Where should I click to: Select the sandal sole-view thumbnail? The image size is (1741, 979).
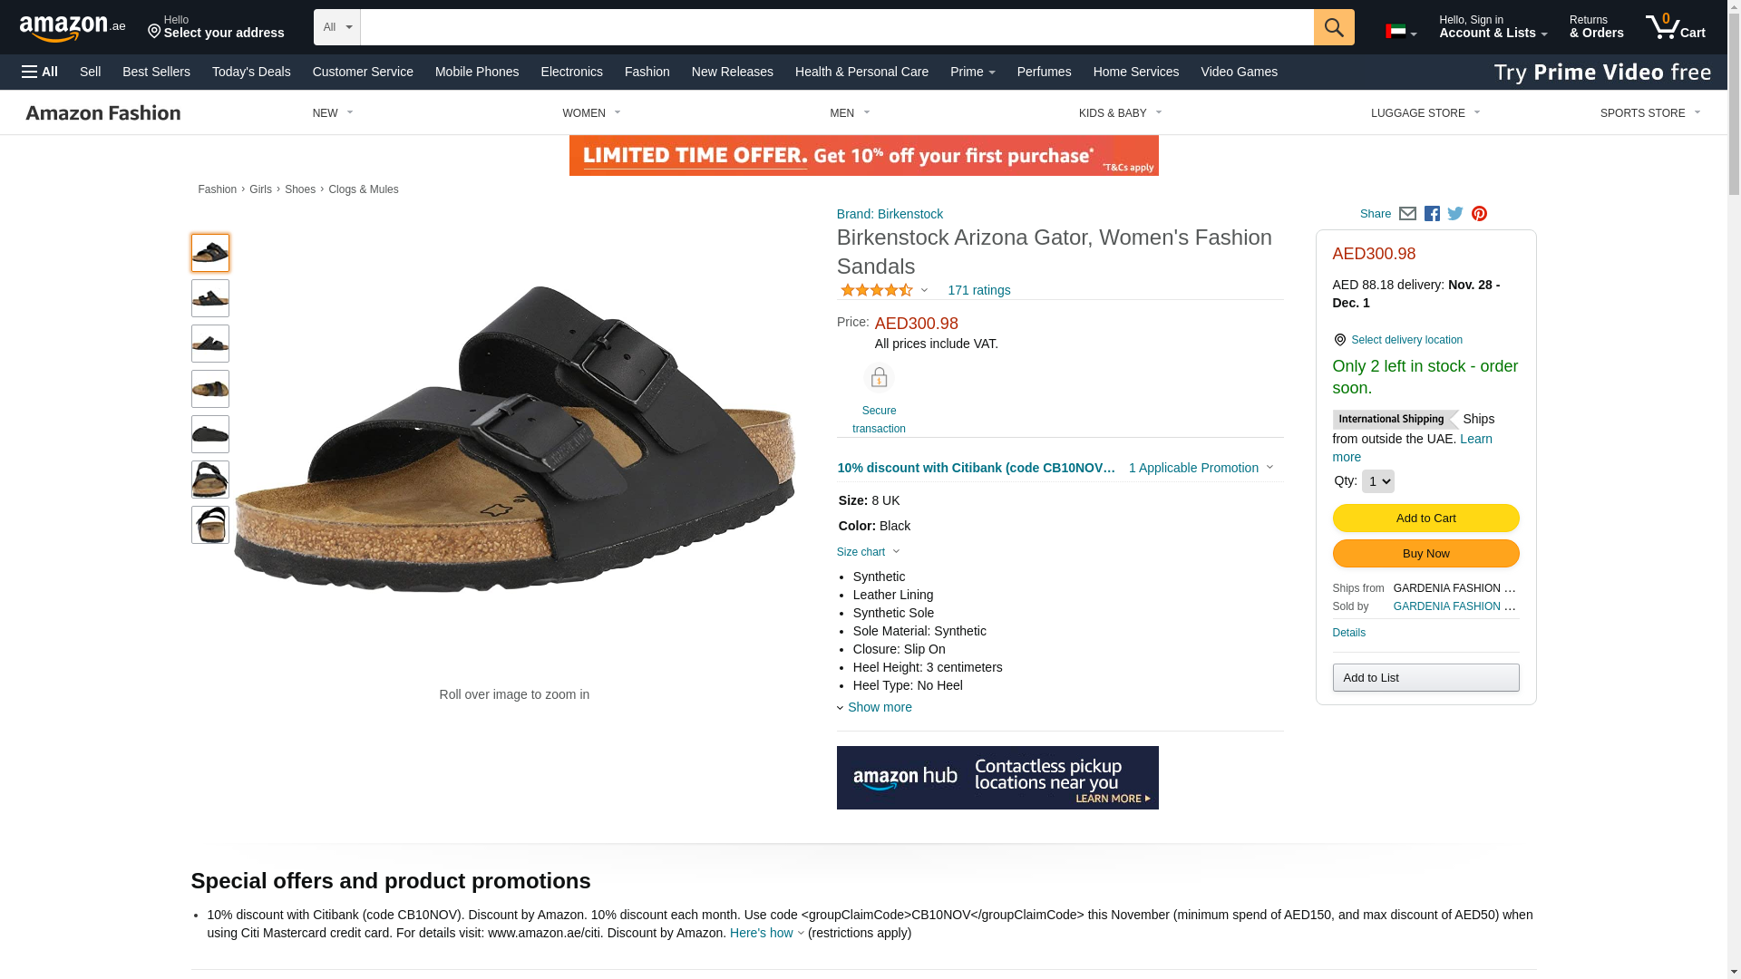click(210, 434)
